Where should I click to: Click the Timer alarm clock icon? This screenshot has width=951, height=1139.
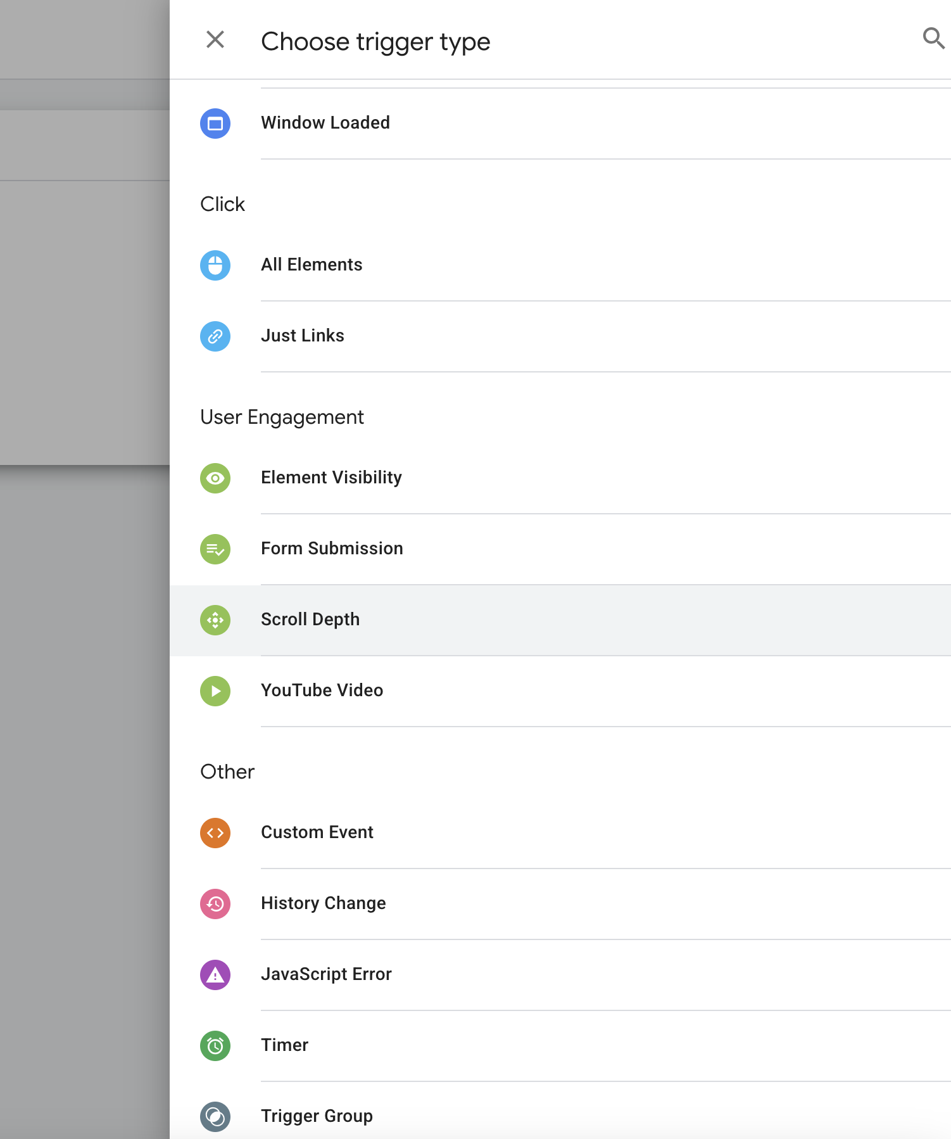coord(215,1046)
